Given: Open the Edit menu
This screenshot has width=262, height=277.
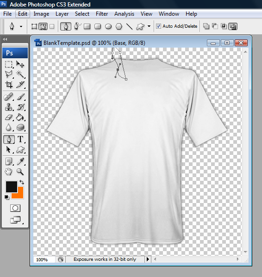Looking at the screenshot, I should click(23, 14).
